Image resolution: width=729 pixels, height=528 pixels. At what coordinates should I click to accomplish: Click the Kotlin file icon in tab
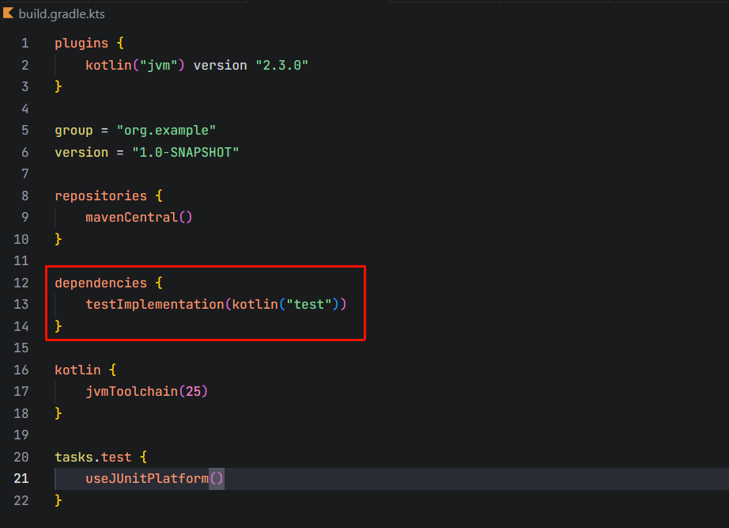pos(9,13)
